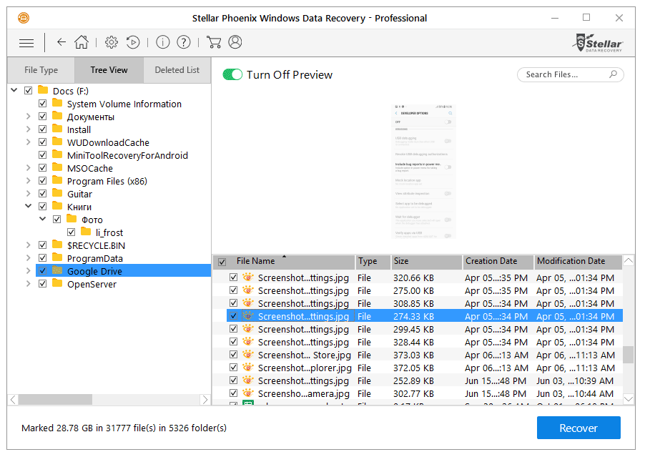645x462 pixels.
Task: Click image icon of 372.05 KB file
Action: click(x=247, y=367)
